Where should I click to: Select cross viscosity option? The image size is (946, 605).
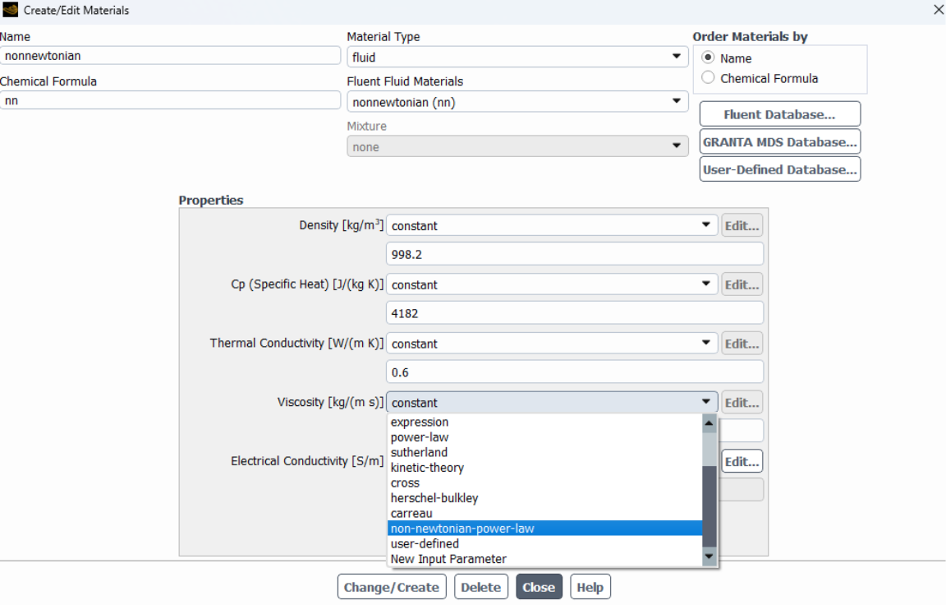[x=405, y=483]
